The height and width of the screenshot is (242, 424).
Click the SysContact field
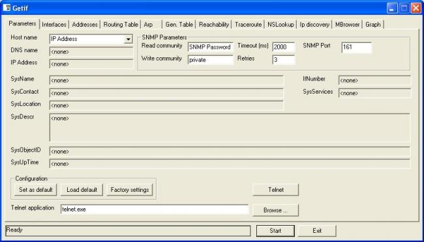click(166, 93)
